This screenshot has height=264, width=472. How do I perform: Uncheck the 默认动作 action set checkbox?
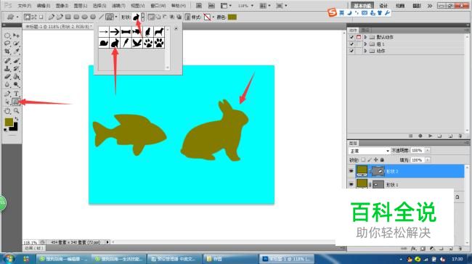(x=351, y=37)
